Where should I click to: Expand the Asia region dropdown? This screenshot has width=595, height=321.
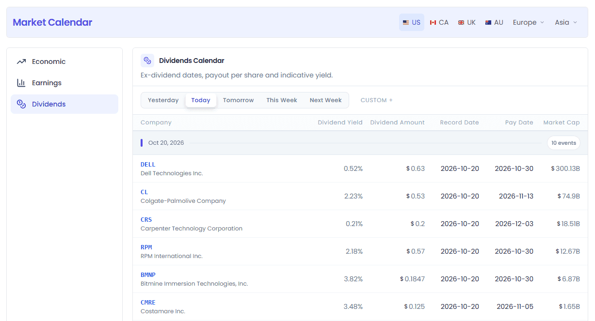click(566, 22)
